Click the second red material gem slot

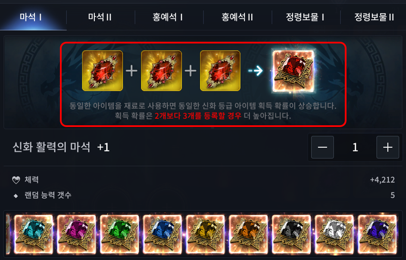tap(161, 71)
